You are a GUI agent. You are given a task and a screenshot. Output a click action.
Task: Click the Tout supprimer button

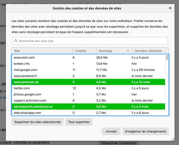pos(79,122)
